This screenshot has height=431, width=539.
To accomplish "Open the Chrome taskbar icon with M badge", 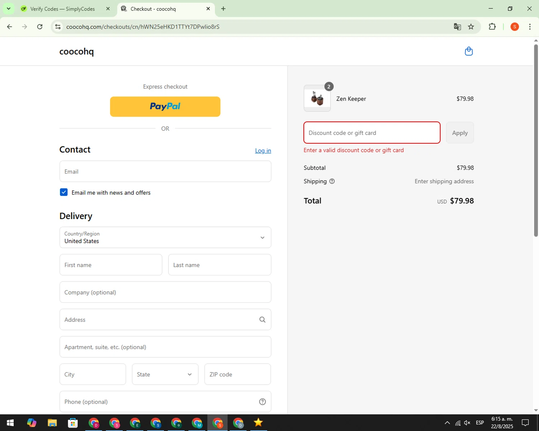I will point(197,423).
